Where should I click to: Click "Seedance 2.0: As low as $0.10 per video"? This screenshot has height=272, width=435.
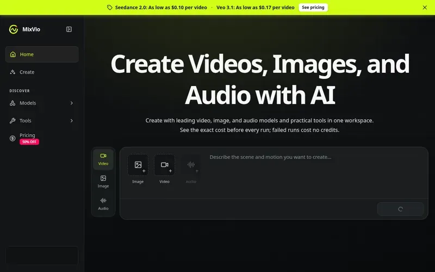click(161, 8)
